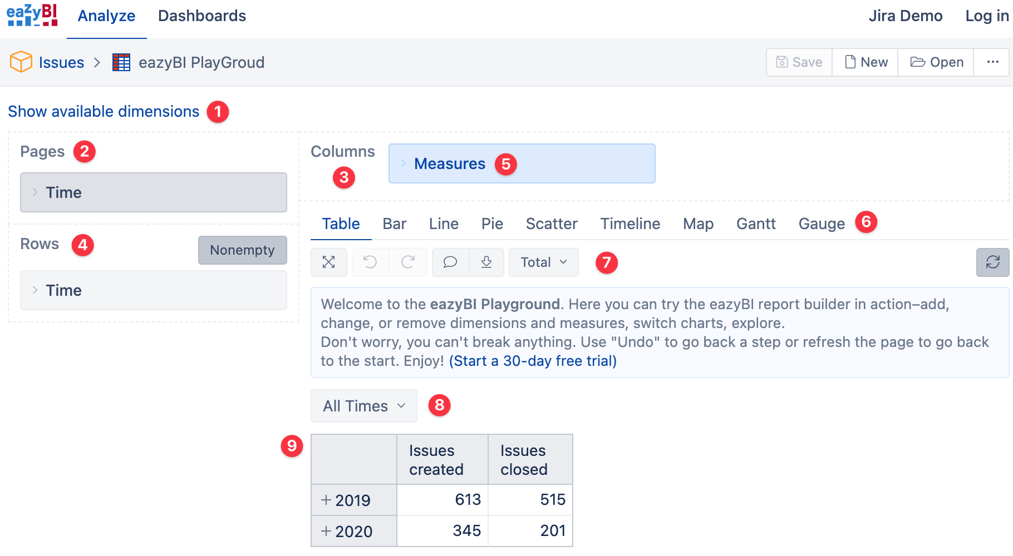Click the Issues closed column header
The width and height of the screenshot is (1013, 556).
[530, 460]
